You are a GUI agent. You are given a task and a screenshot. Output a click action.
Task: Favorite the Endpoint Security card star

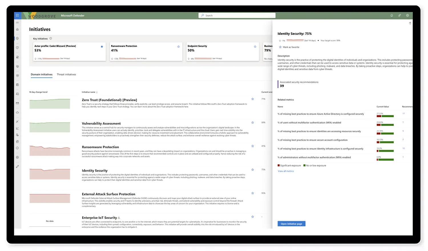[x=255, y=47]
